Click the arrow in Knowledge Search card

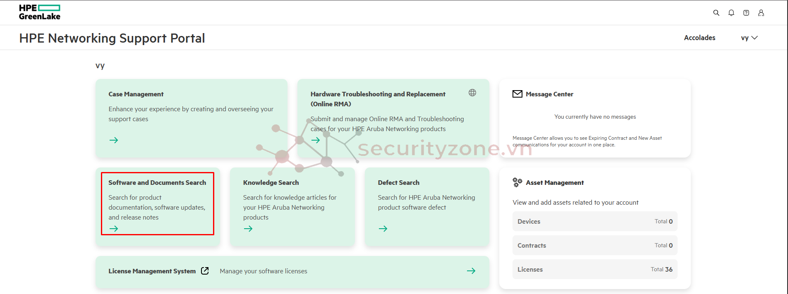248,229
